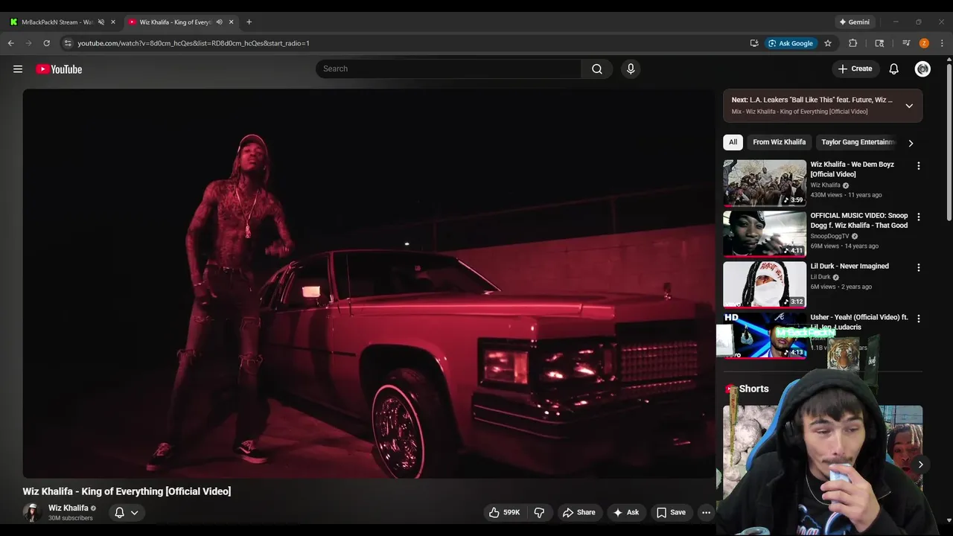Bookmark this page with star icon
The width and height of the screenshot is (953, 536).
coord(827,43)
